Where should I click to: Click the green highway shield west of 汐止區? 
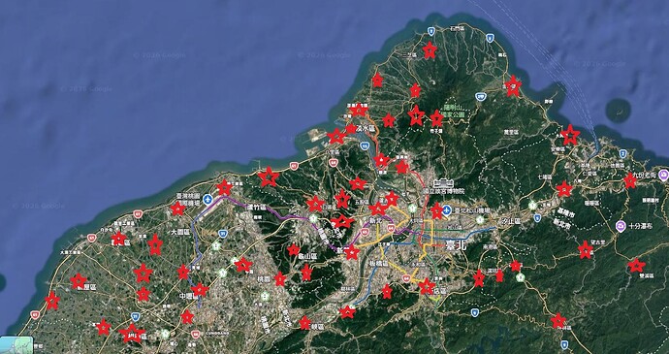point(480,219)
